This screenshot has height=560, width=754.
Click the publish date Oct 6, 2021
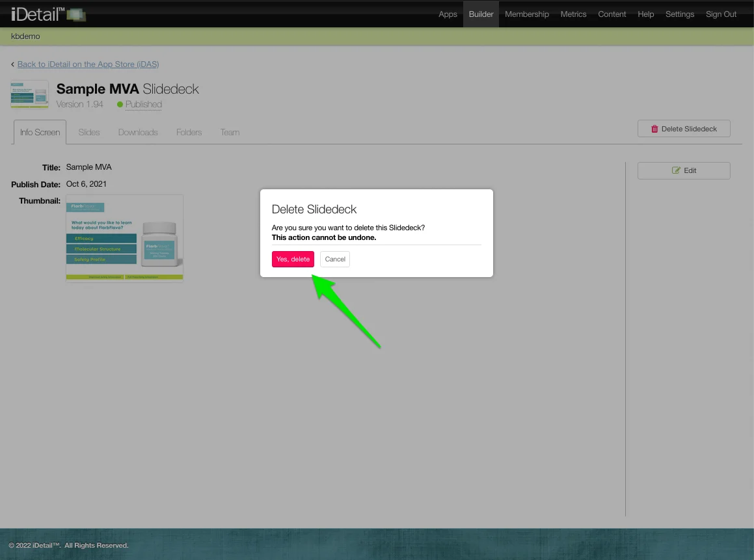(x=86, y=184)
